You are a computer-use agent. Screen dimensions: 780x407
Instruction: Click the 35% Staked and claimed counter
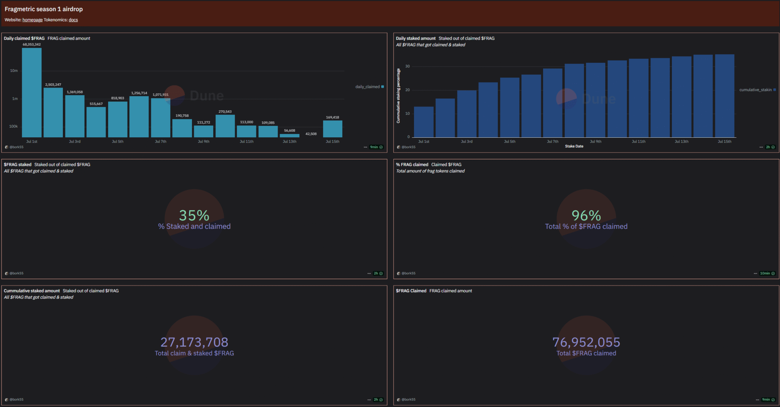point(194,216)
